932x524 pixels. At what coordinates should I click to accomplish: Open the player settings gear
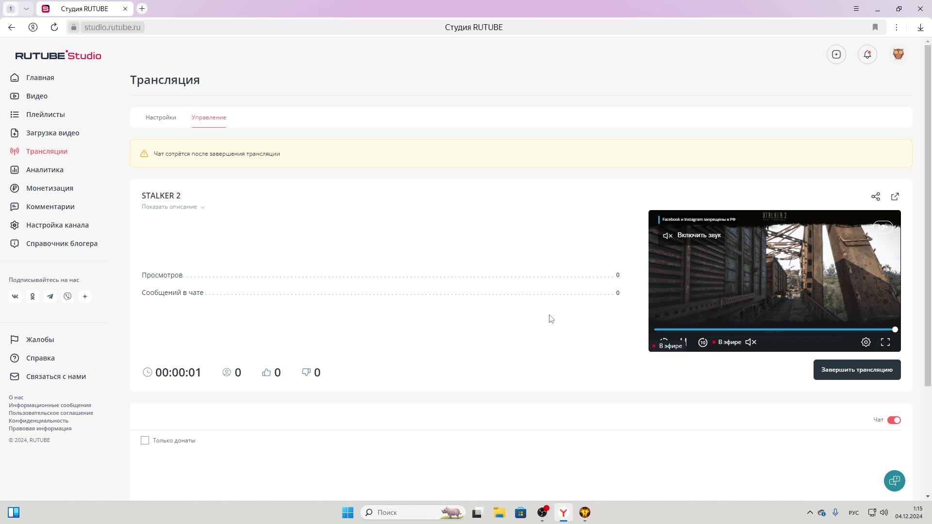pyautogui.click(x=865, y=342)
